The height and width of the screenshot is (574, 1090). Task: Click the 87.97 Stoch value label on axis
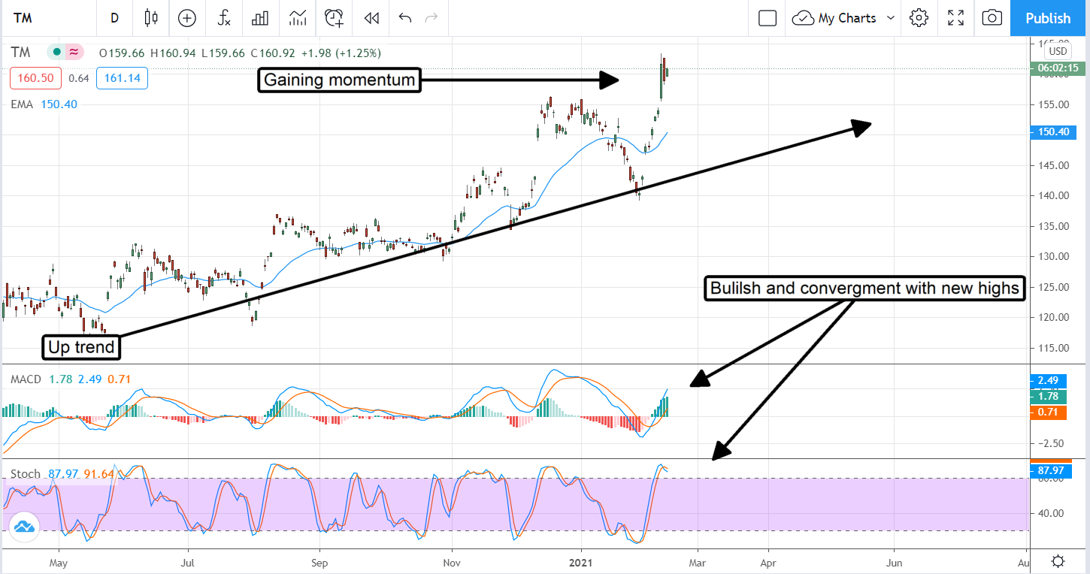pyautogui.click(x=1051, y=470)
